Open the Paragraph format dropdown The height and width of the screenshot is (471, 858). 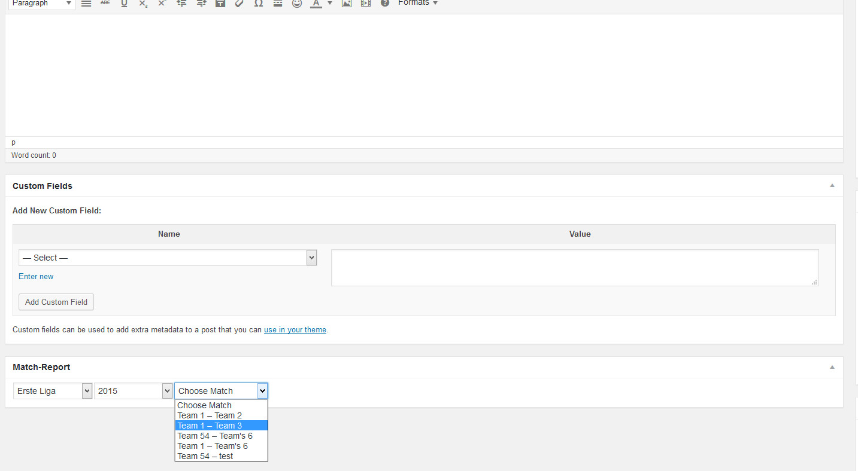(41, 4)
